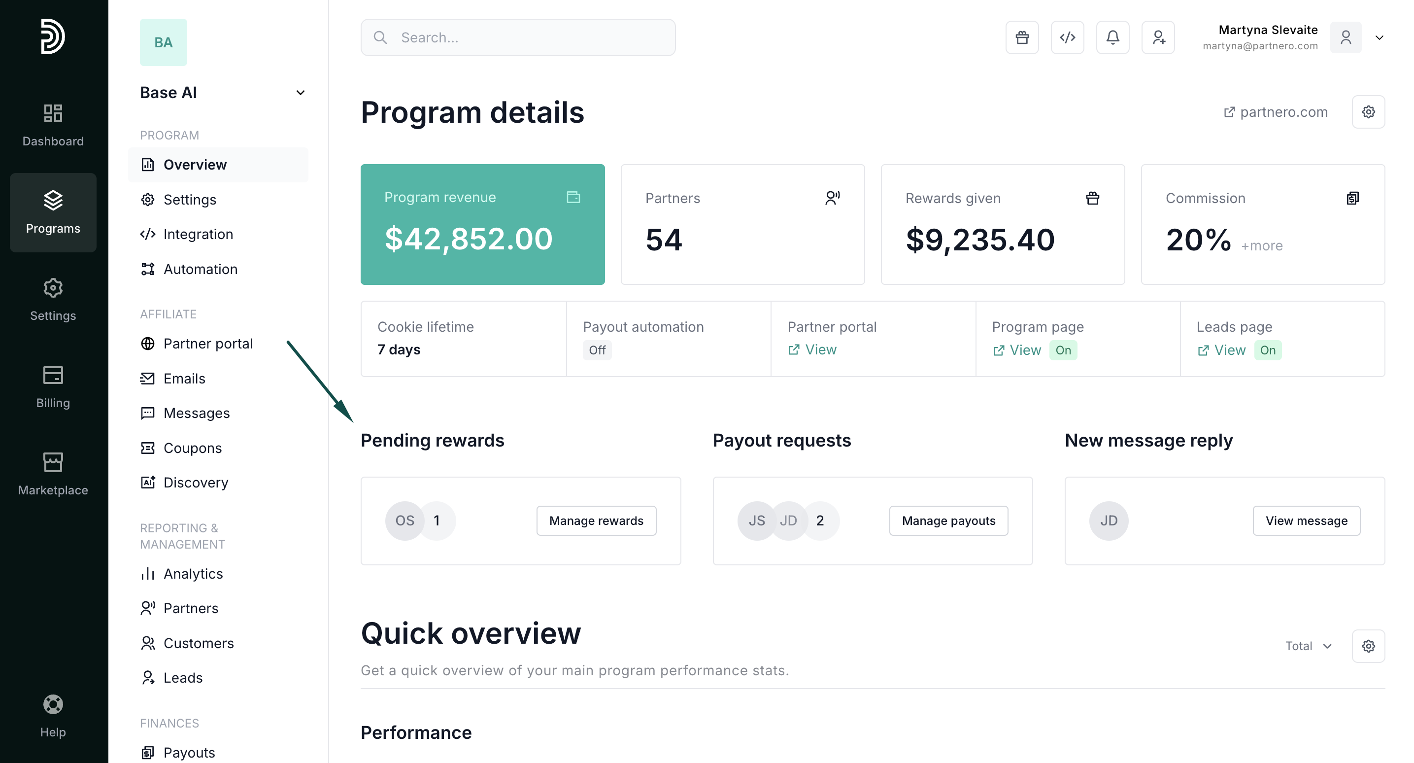Click the Payout automation Off badge

pyautogui.click(x=597, y=350)
